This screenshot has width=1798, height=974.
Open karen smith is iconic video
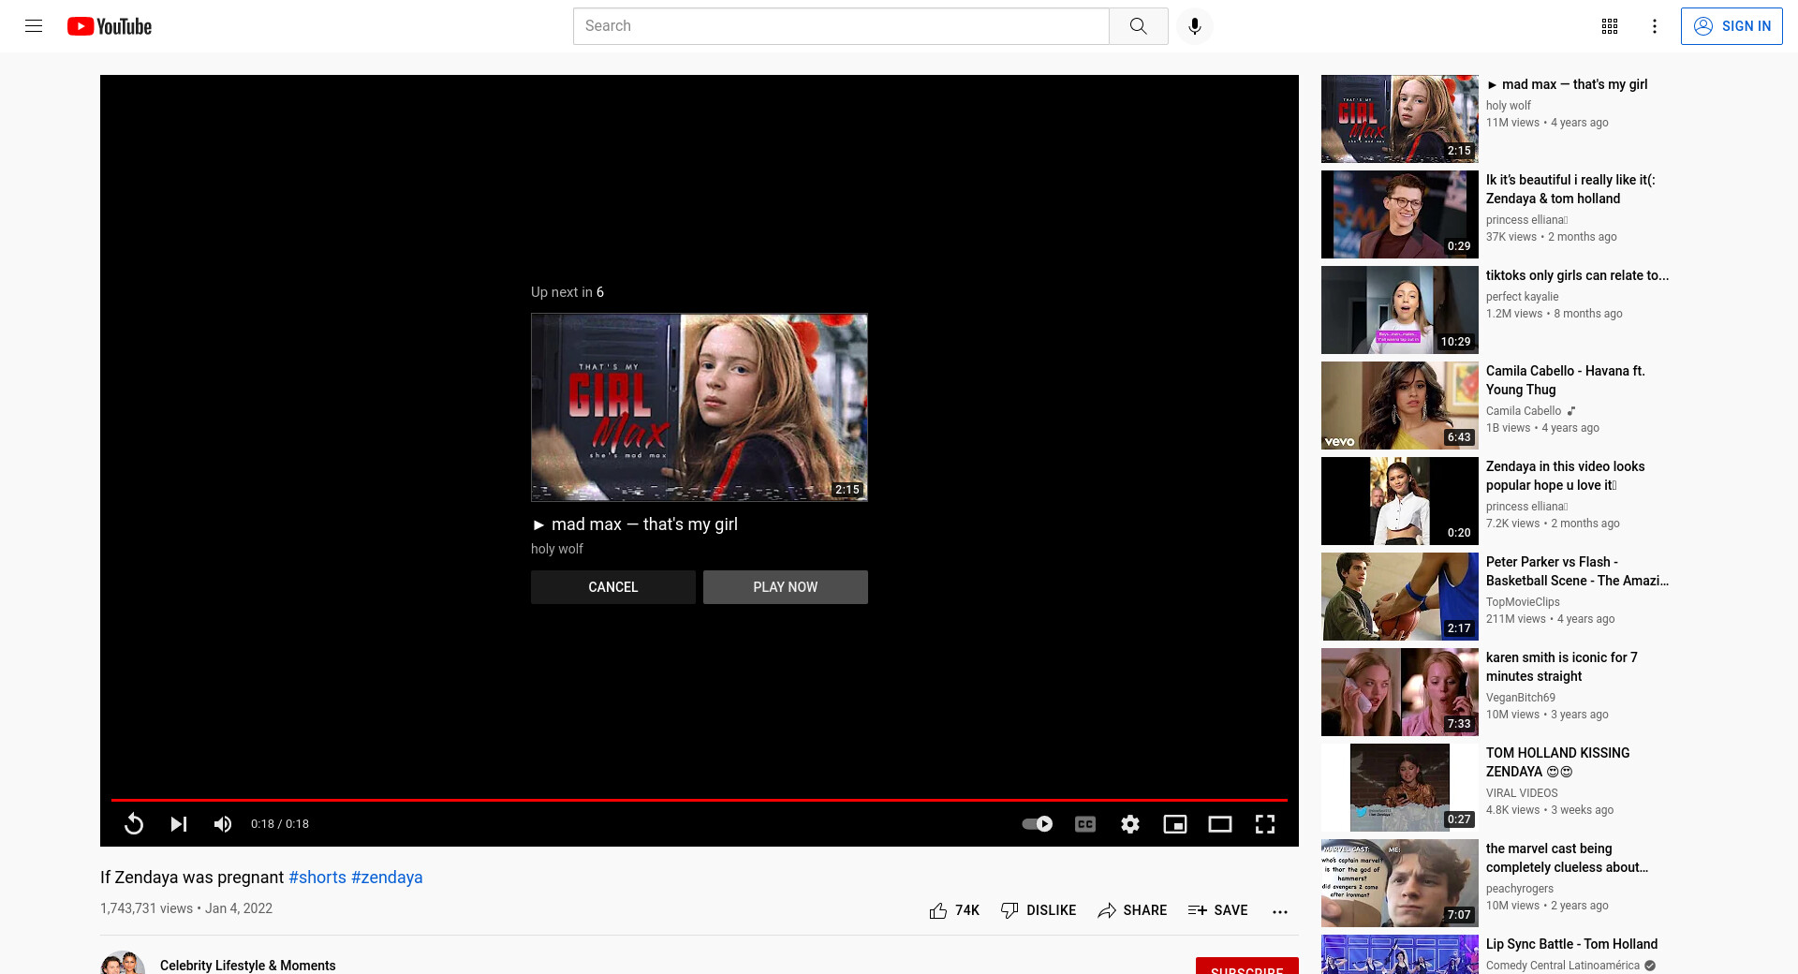tap(1561, 667)
